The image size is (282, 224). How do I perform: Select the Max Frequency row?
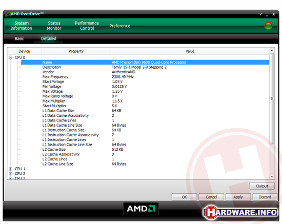145,77
